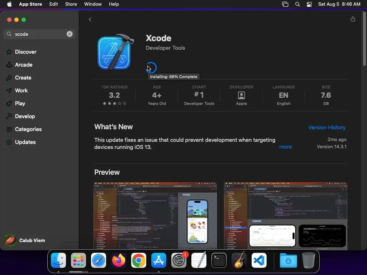Screen dimensions: 367x275
Task: Click the vertical scrollbar on right edge
Action: (364, 39)
